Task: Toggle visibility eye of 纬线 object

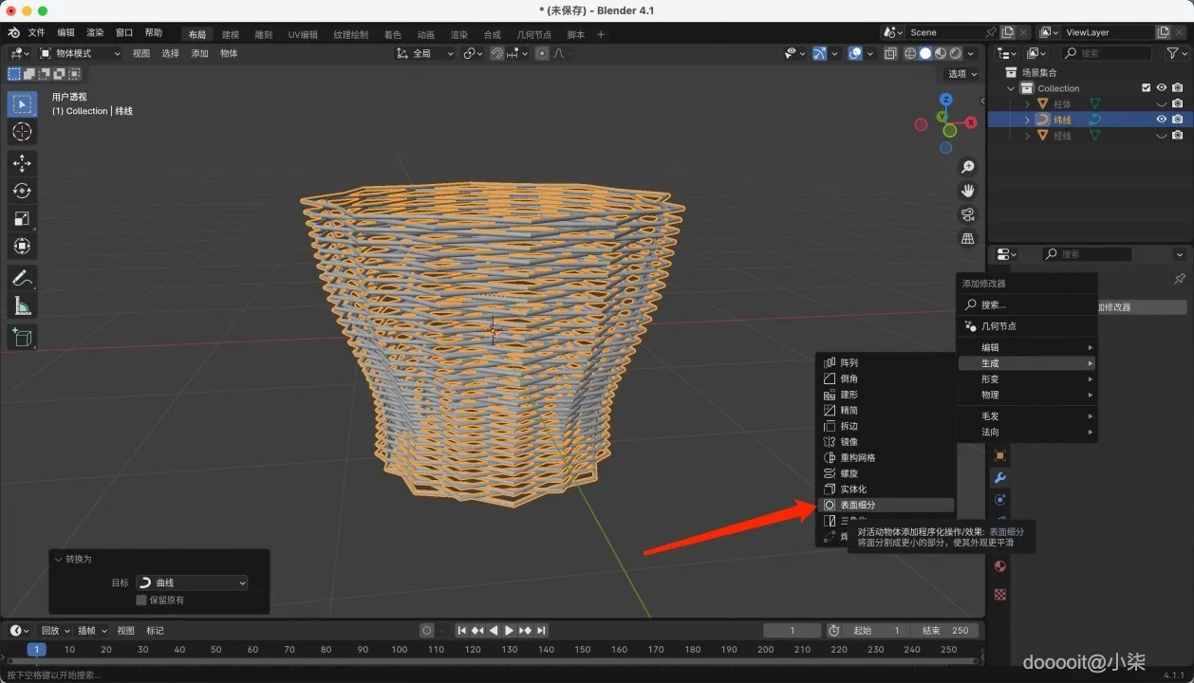Action: click(x=1161, y=120)
